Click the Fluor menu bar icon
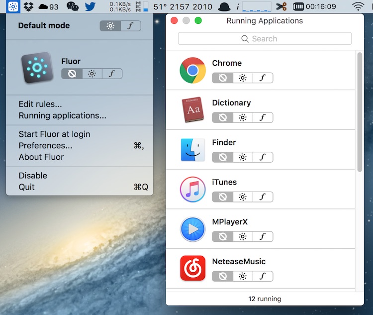Image resolution: width=373 pixels, height=315 pixels. click(x=13, y=6)
